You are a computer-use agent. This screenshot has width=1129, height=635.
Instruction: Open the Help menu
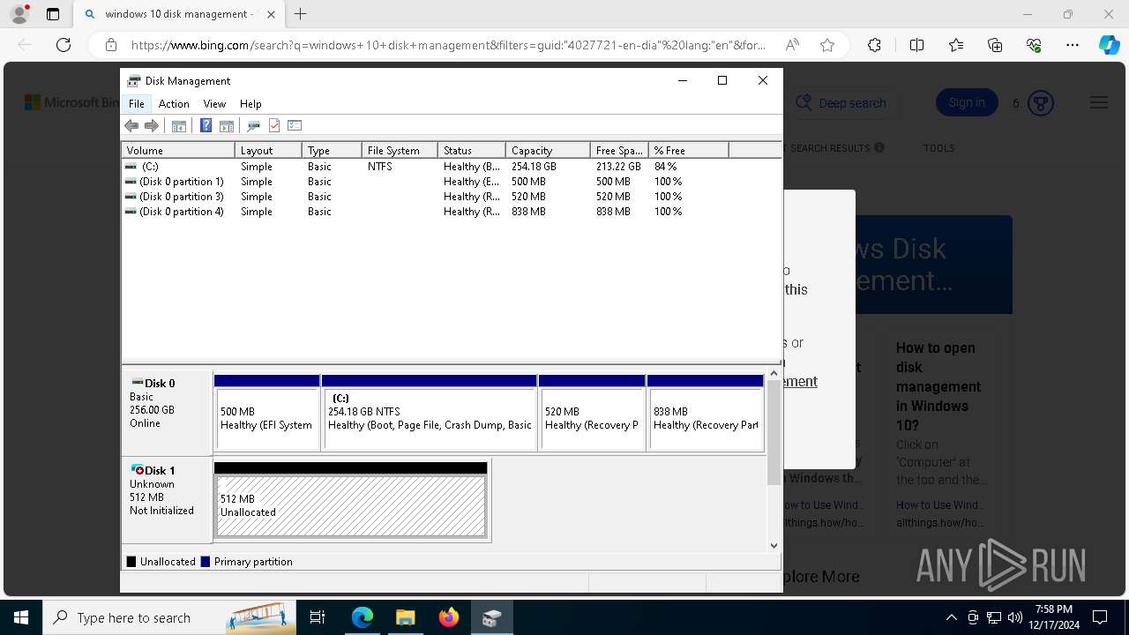[250, 104]
